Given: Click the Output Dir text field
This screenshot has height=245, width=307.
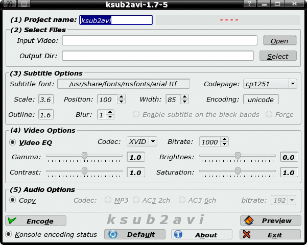Looking at the screenshot, I should (158, 56).
